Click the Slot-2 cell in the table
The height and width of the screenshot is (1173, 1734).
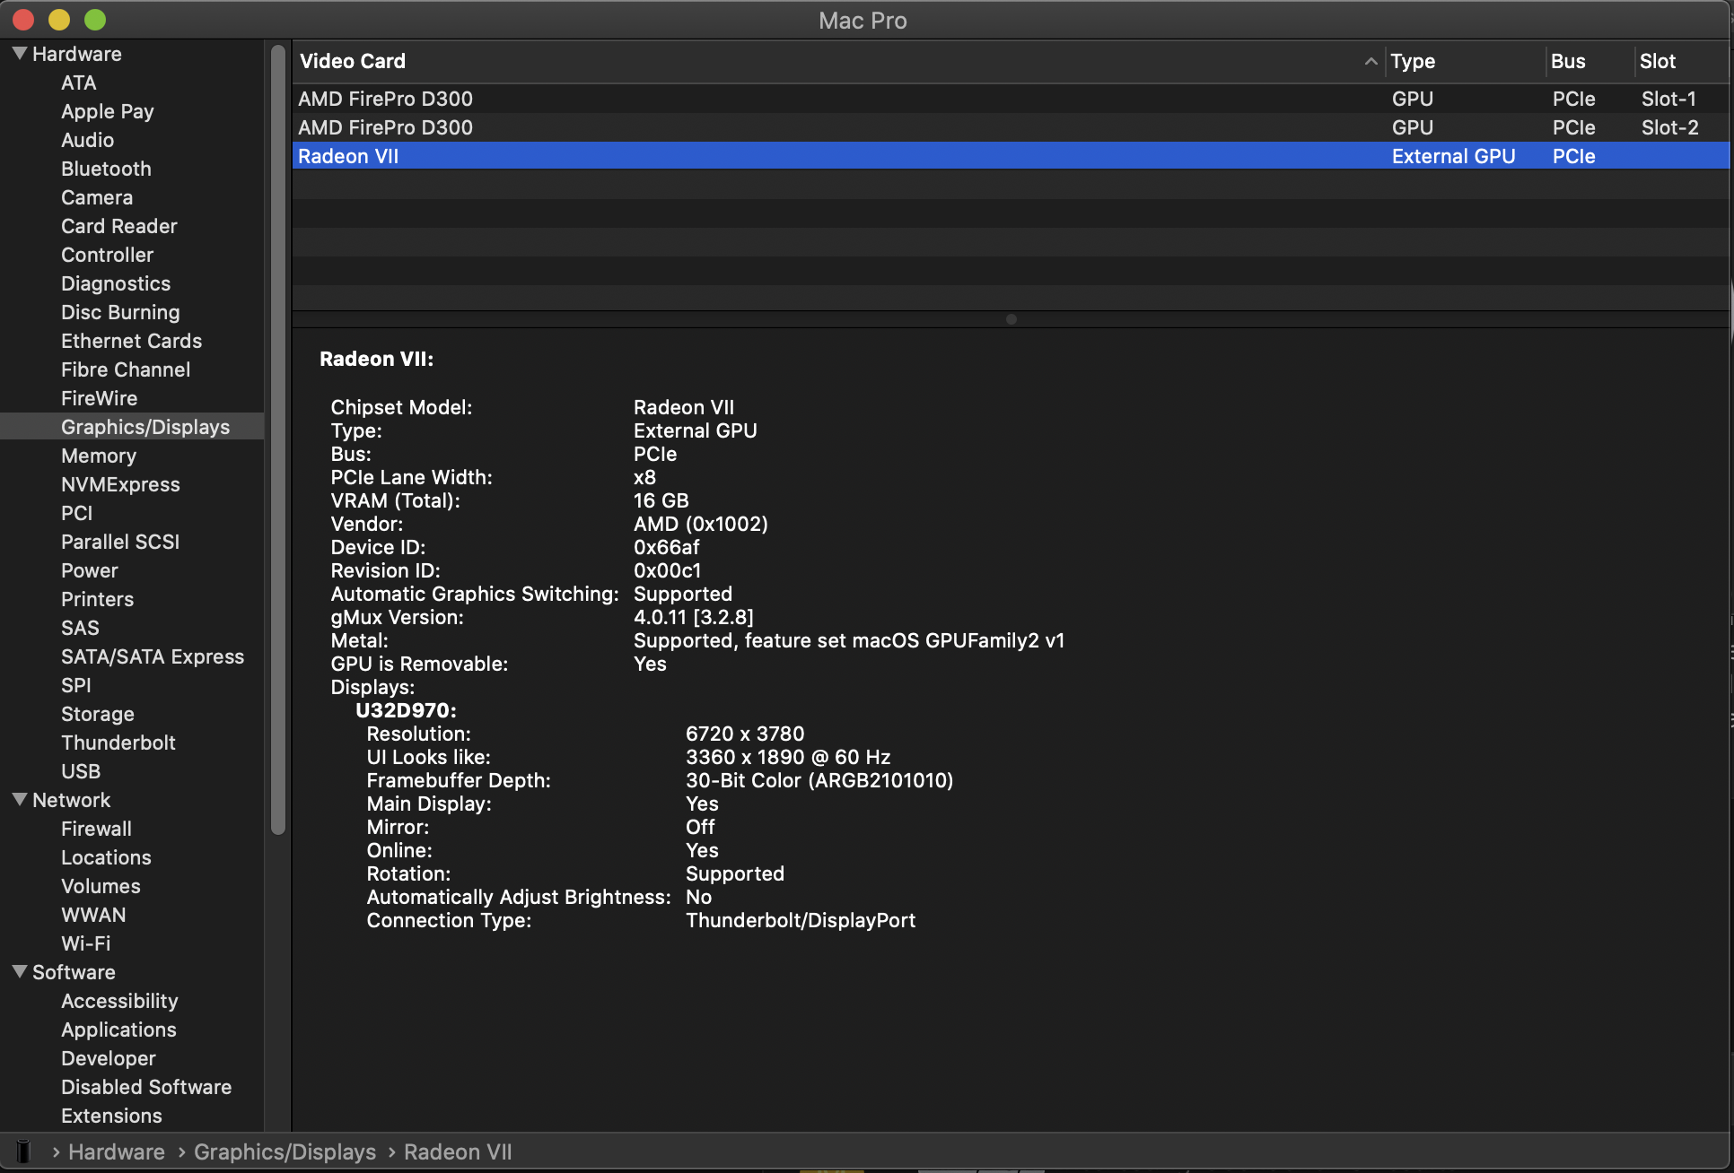coord(1669,127)
